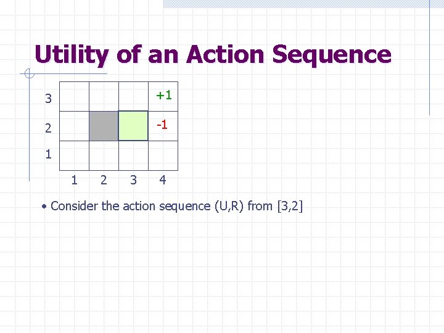Click column label 2 under grid
This screenshot has height=333, width=444.
coord(103,180)
